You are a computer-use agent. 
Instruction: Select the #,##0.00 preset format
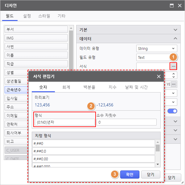[93, 159]
